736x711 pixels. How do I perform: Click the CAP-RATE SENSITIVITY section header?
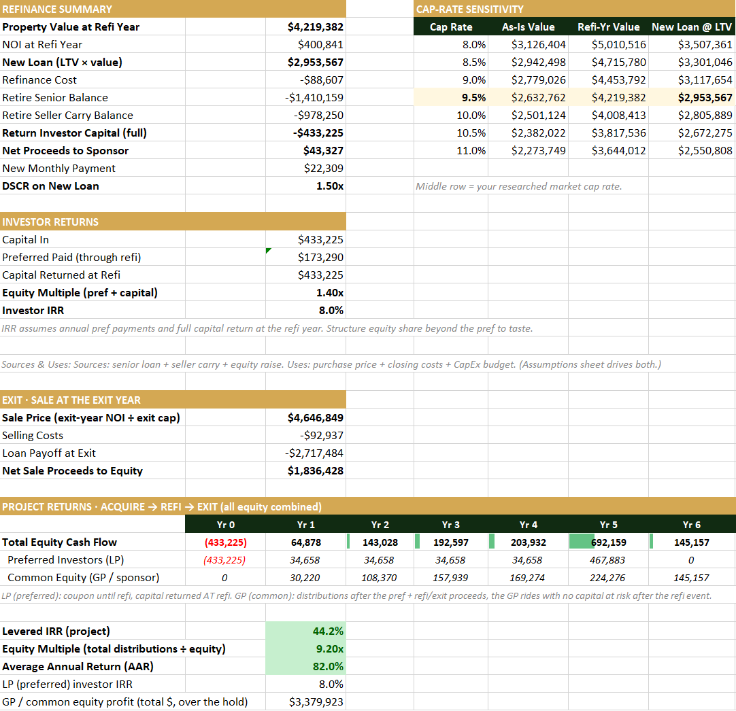(x=575, y=9)
